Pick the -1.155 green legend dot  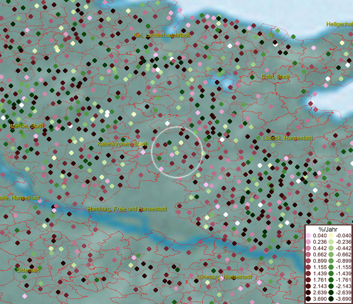pos(331,267)
